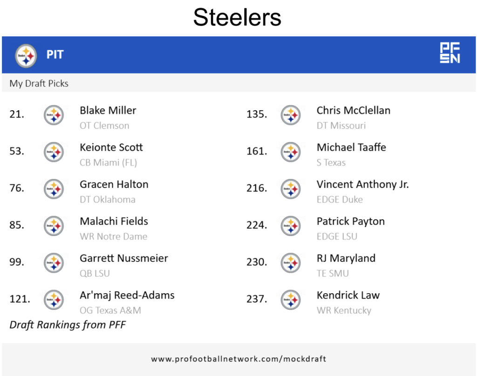The height and width of the screenshot is (376, 477).
Task: Select Ar'maj Reed-Adams pick entry
Action: coord(127,295)
